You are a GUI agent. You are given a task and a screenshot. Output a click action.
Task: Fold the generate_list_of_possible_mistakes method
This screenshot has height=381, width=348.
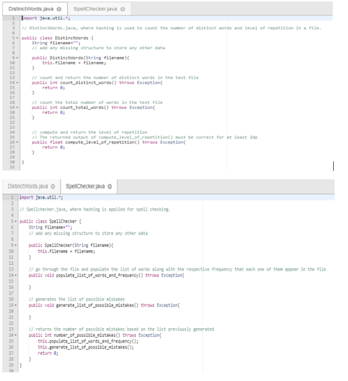click(16, 305)
